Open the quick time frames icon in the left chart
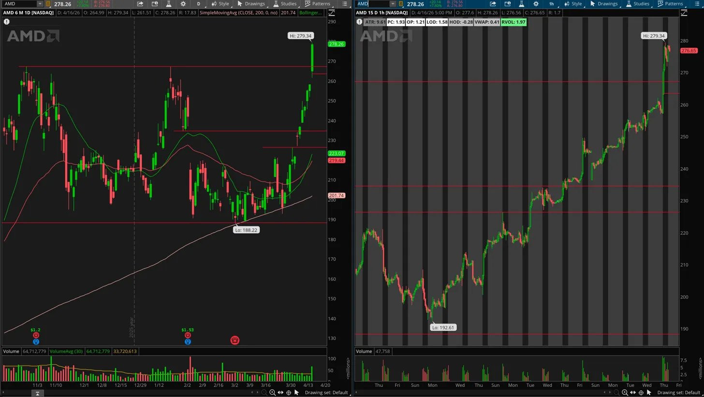 point(155,4)
